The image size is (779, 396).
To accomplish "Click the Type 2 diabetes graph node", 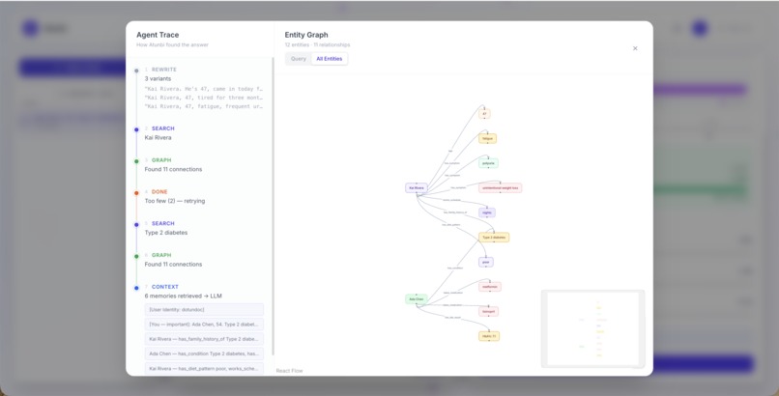I will pyautogui.click(x=494, y=238).
